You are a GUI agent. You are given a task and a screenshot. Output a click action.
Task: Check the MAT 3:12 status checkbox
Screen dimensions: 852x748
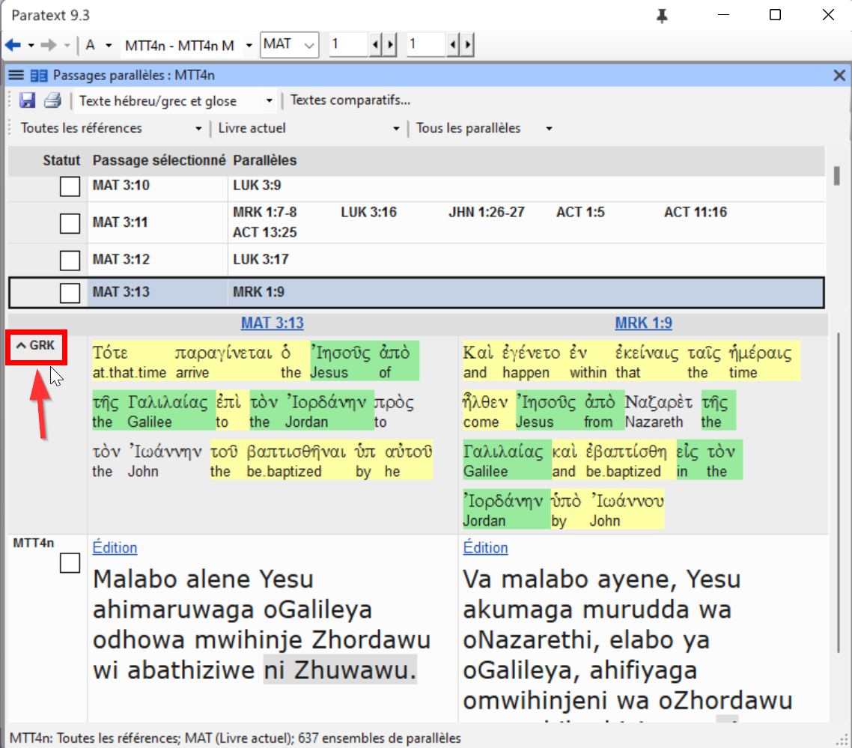(70, 260)
